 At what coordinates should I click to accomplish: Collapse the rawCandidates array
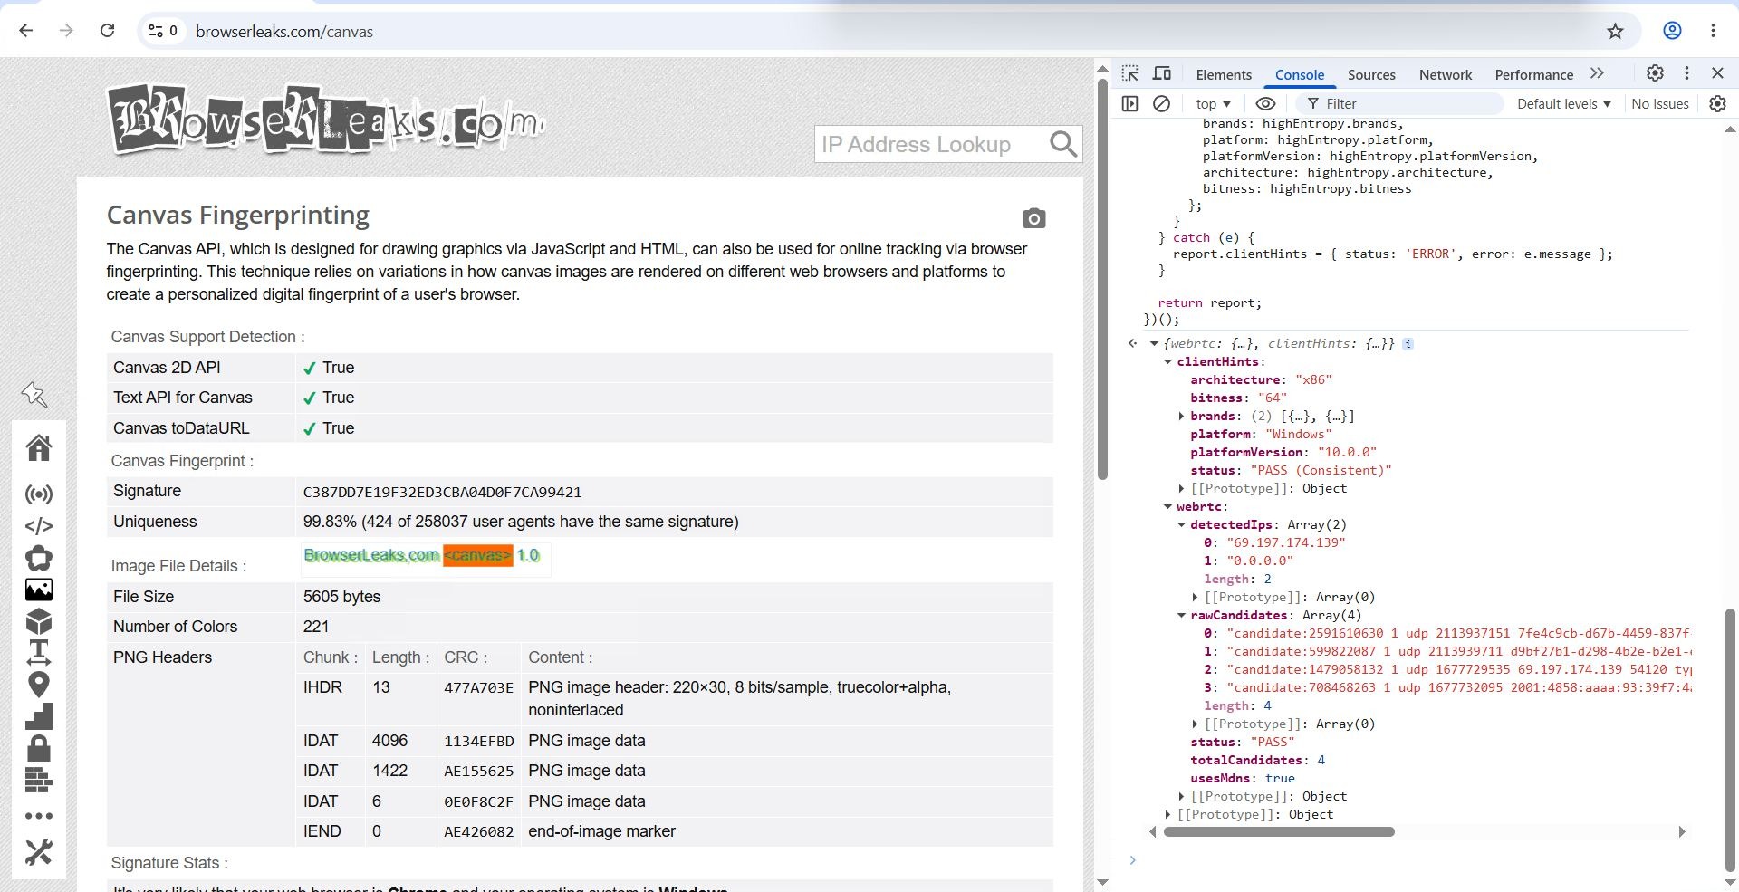click(1181, 615)
